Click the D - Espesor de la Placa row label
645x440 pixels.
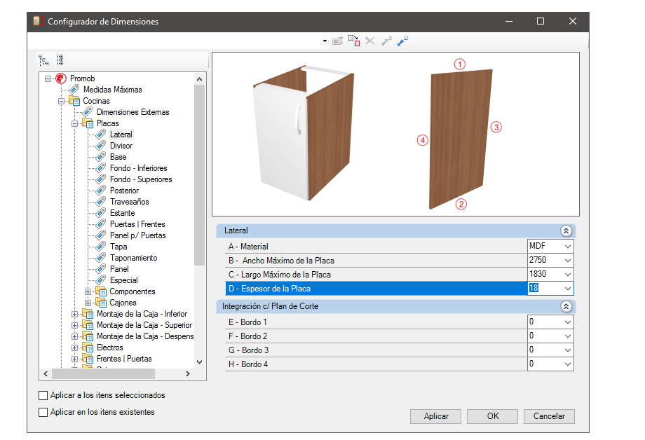coord(269,289)
